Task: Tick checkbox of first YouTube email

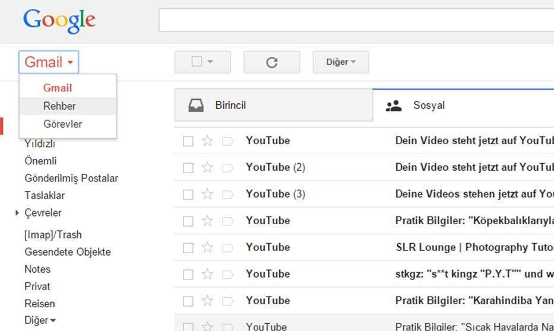Action: 188,141
